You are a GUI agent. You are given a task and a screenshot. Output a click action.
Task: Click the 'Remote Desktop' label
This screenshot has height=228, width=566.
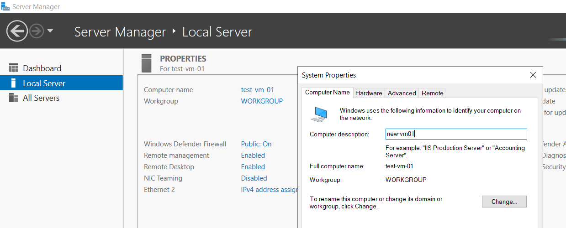169,167
